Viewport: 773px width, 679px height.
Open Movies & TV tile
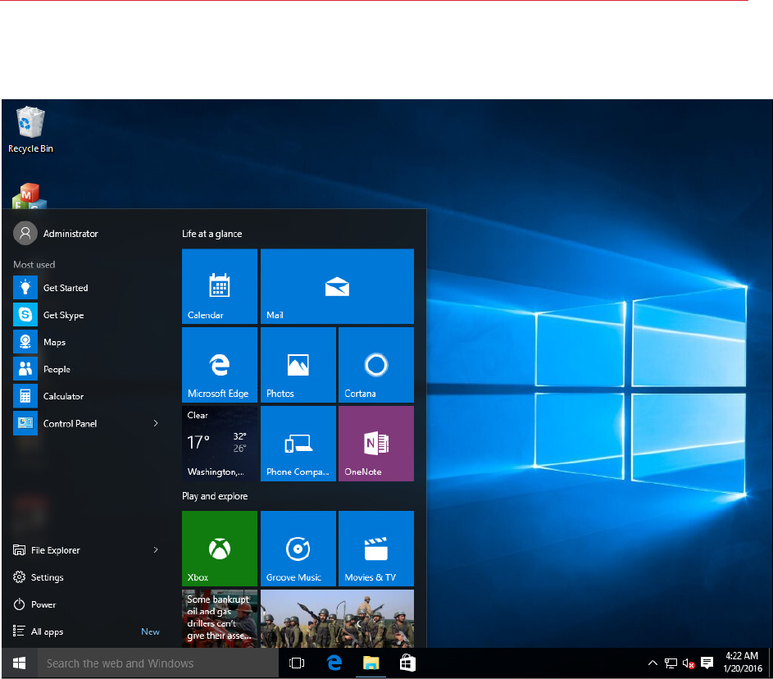(x=376, y=549)
